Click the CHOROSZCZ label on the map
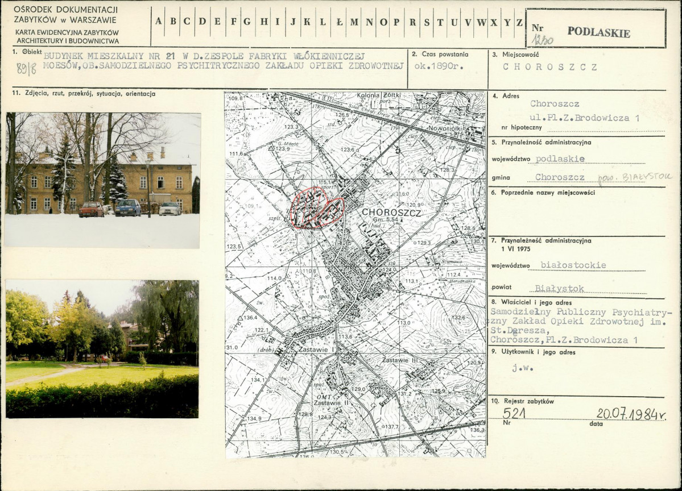The image size is (682, 491). click(x=391, y=212)
